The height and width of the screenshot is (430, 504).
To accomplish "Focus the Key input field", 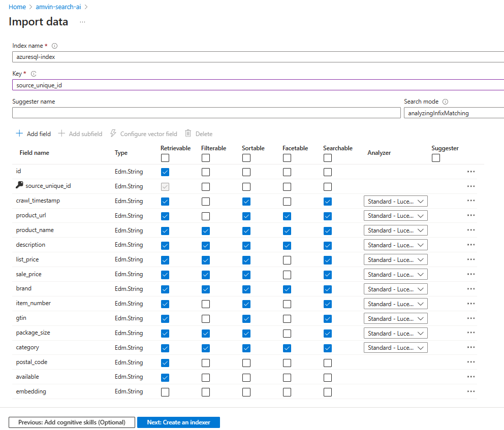I will [x=258, y=85].
